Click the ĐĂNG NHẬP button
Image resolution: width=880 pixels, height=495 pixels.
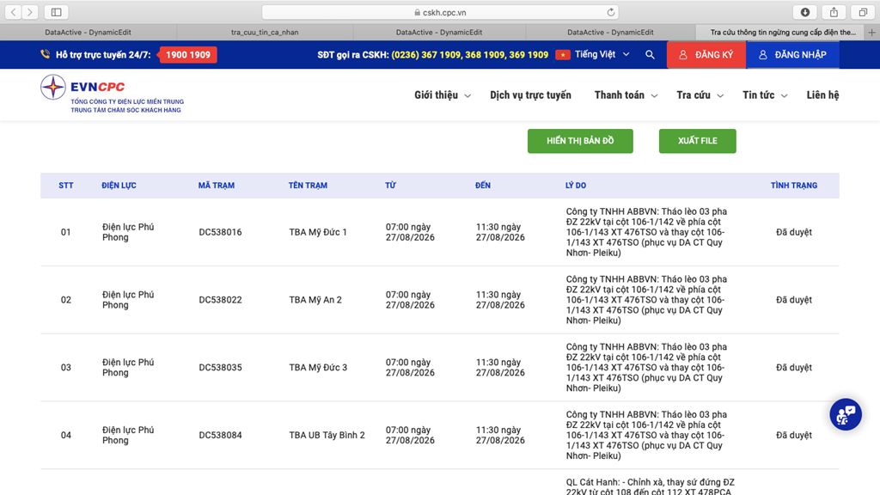click(x=792, y=54)
